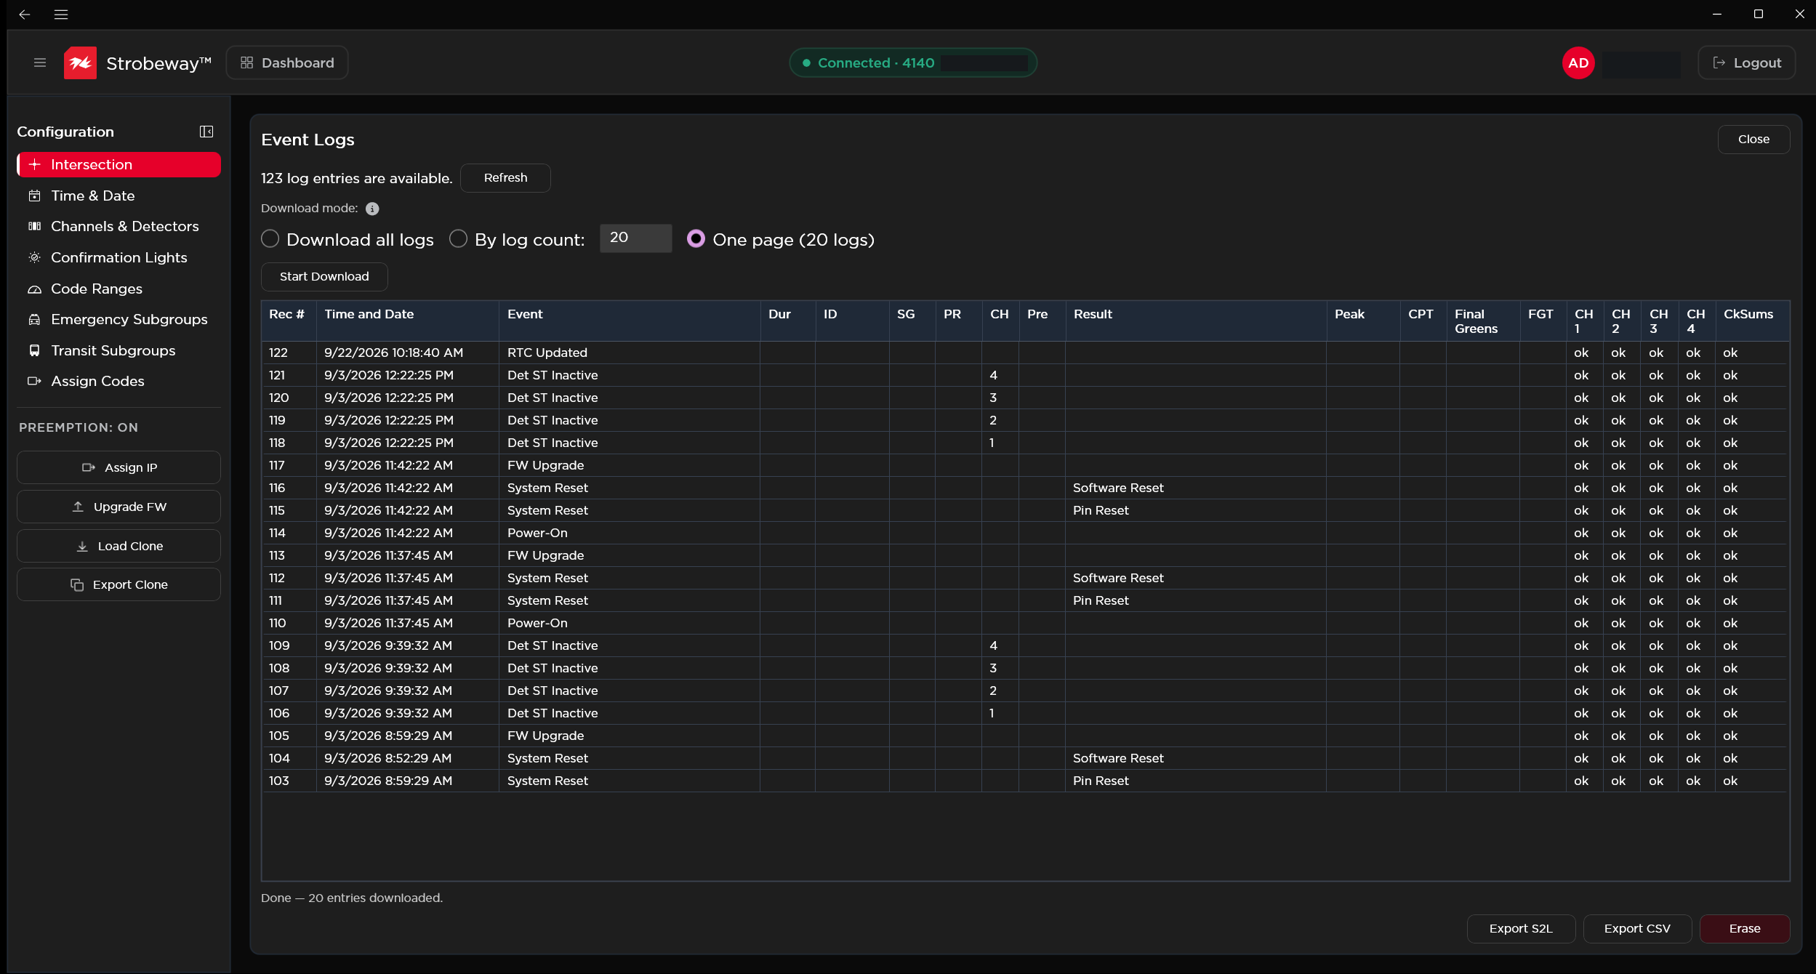Select Code Ranges menu item
Image resolution: width=1816 pixels, height=974 pixels.
coord(119,289)
